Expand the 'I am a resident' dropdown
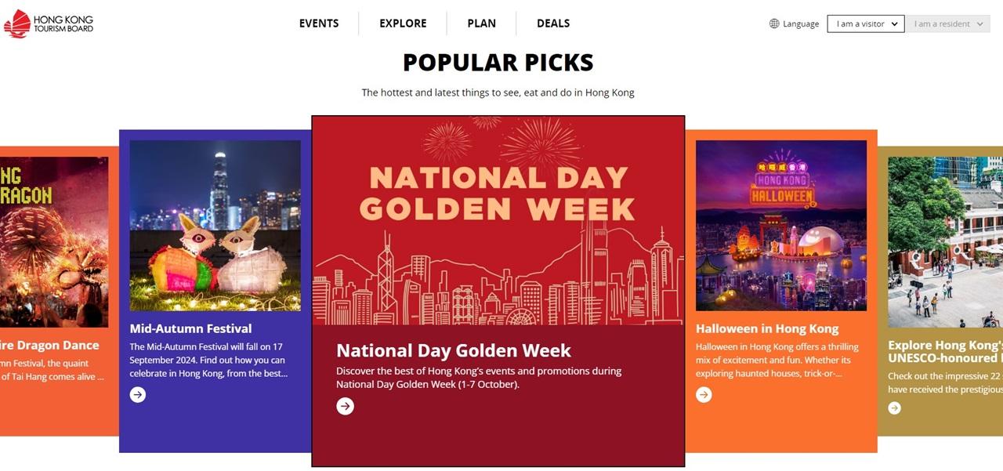This screenshot has width=1003, height=471. (948, 24)
